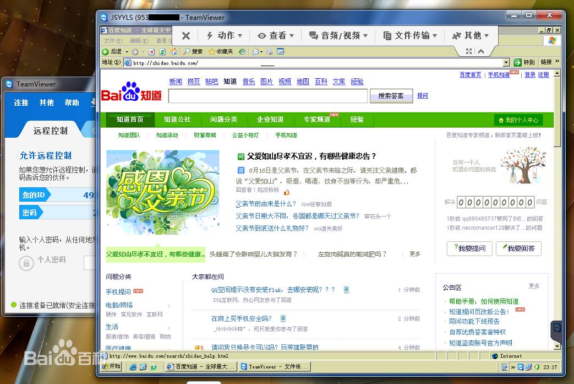Collapse the TeamViewer toolbar with the arrow

(x=480, y=50)
